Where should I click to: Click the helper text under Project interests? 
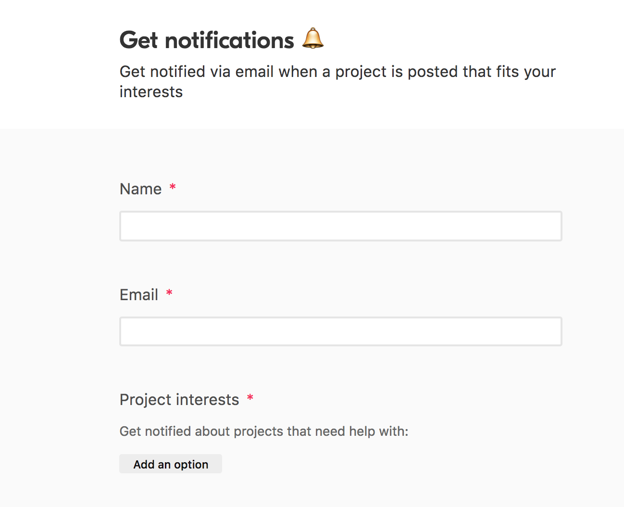(x=263, y=431)
